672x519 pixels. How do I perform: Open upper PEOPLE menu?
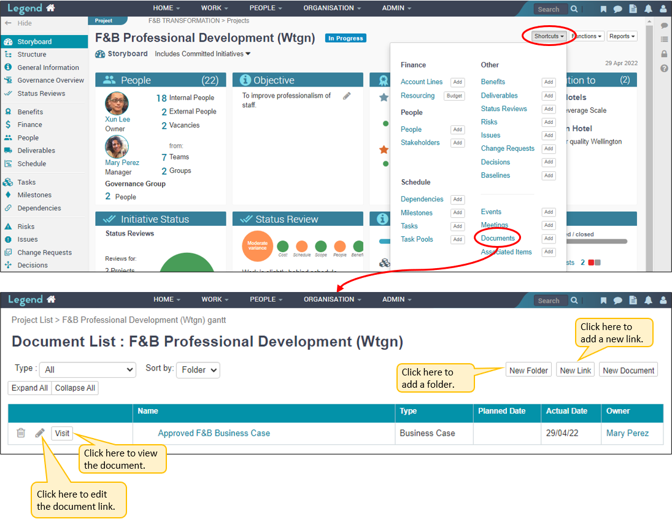coord(266,8)
